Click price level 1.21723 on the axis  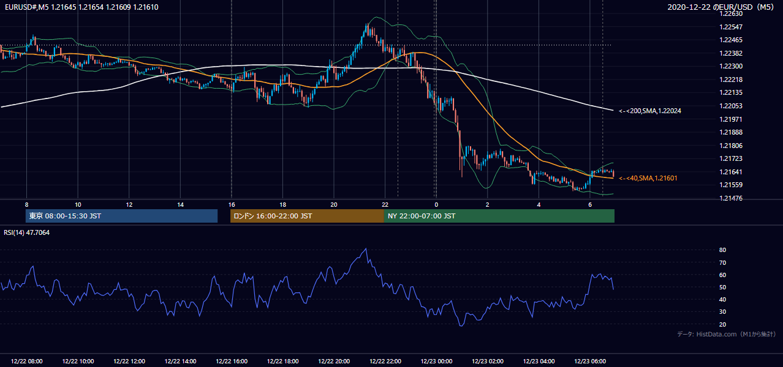click(x=732, y=158)
